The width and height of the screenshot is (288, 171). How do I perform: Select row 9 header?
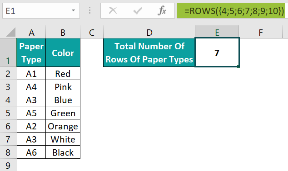pyautogui.click(x=8, y=165)
